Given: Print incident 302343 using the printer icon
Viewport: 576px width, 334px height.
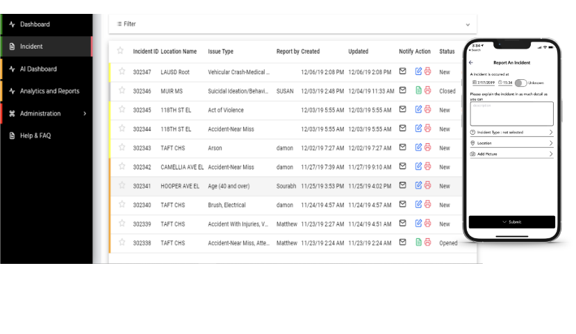Looking at the screenshot, I should [428, 148].
